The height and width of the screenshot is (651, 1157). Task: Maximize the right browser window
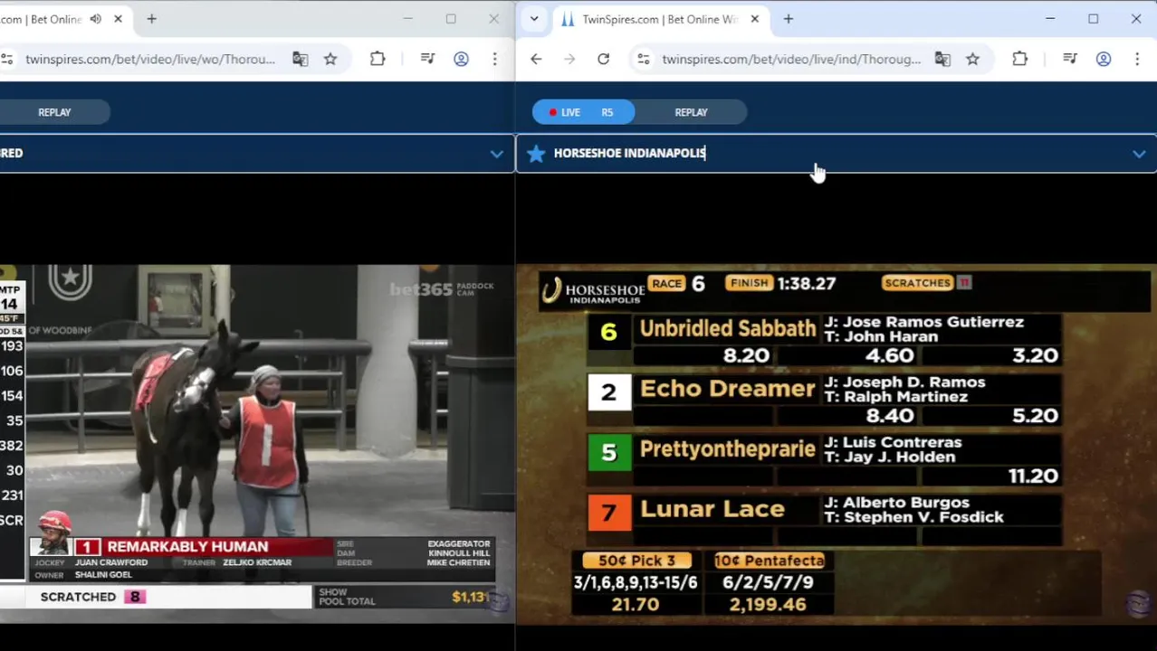(1093, 19)
